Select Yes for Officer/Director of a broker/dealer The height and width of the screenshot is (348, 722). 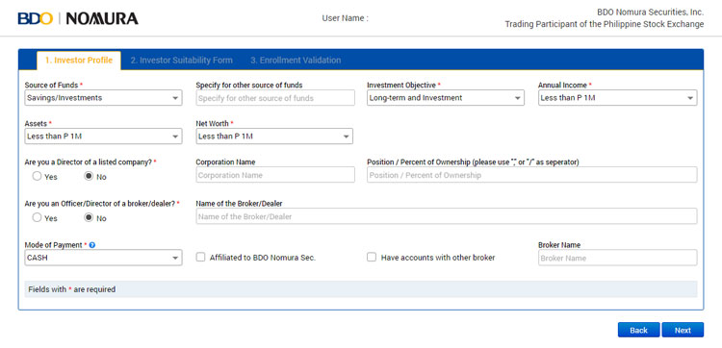[x=37, y=217]
